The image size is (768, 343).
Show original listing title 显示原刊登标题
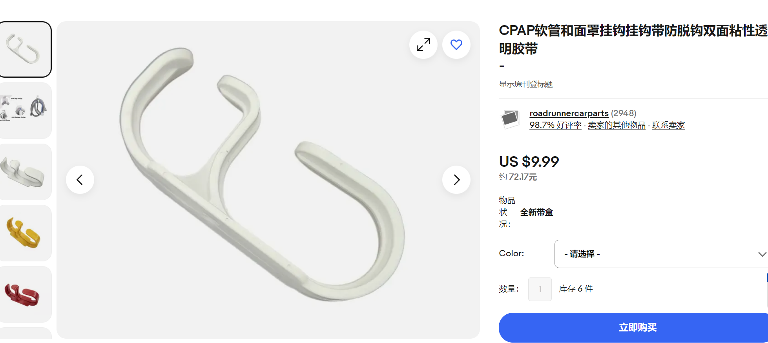click(x=525, y=84)
